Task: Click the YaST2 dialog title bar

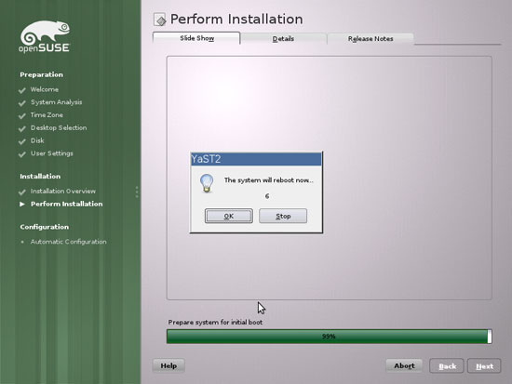Action: 256,159
